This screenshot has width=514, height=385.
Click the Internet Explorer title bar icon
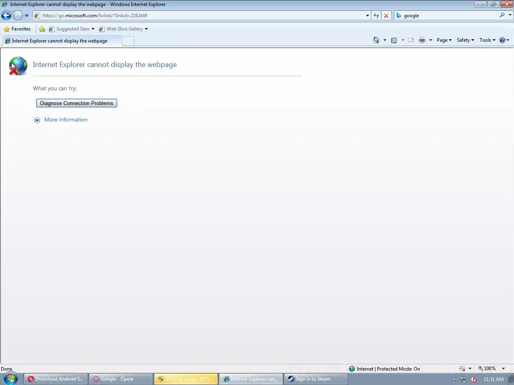tap(4, 4)
